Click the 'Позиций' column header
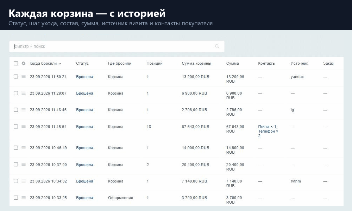 (155, 63)
